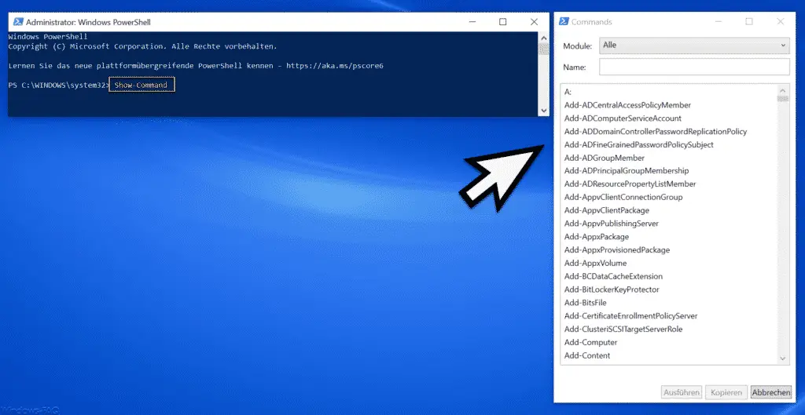Viewport: 805px width, 415px height.
Task: Select Add-AppxPackage in the command list
Action: click(597, 237)
